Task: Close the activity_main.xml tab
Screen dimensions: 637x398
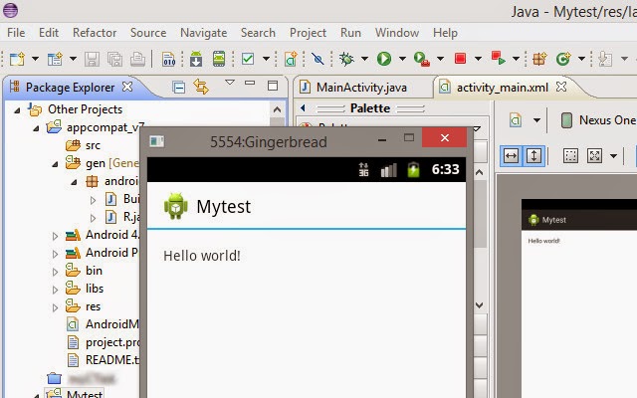Action: tap(561, 87)
